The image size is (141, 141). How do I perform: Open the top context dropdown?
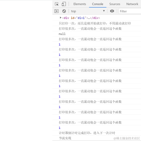88,11
